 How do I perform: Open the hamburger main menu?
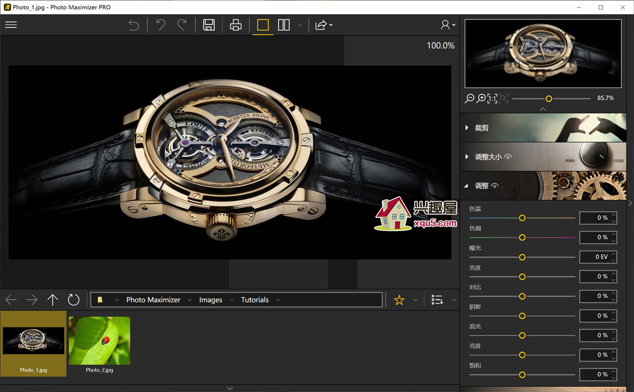click(x=11, y=25)
